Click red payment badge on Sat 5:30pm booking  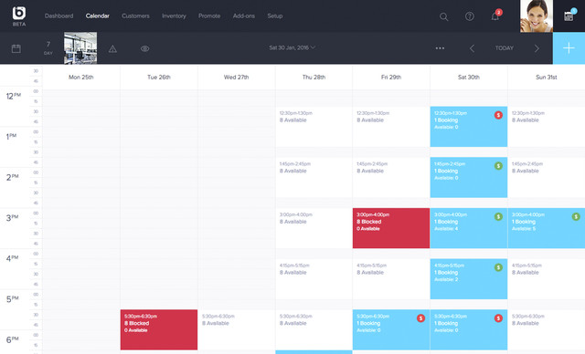[498, 318]
